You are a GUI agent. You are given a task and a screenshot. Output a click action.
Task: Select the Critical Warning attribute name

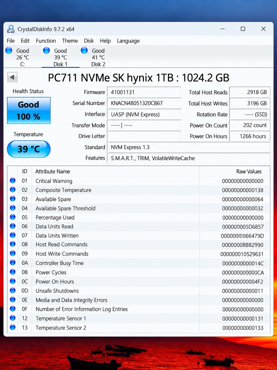54,181
